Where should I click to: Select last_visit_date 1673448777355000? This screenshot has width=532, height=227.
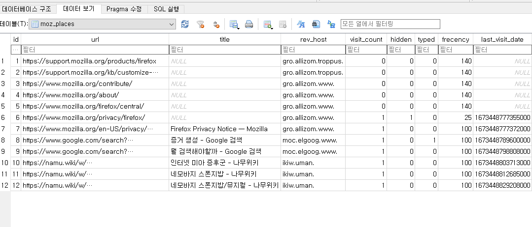click(502, 118)
